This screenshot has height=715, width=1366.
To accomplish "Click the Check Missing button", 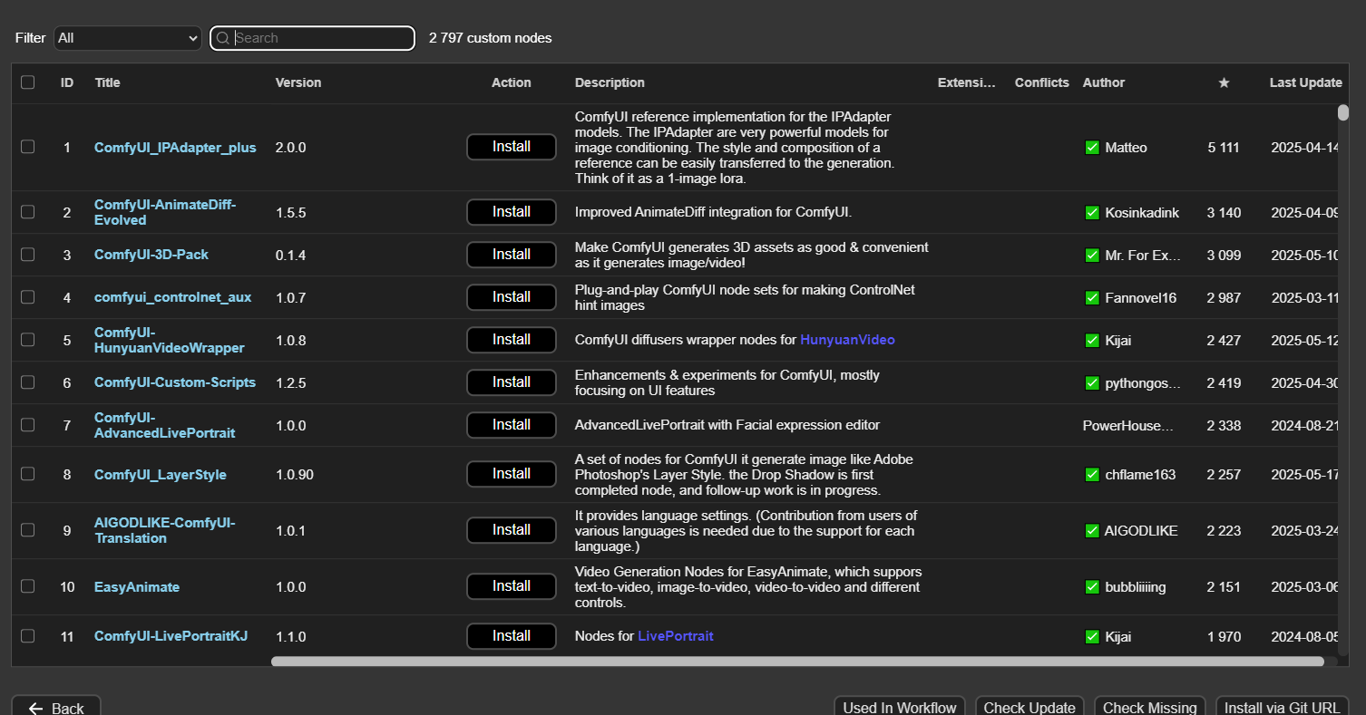I will (1149, 708).
